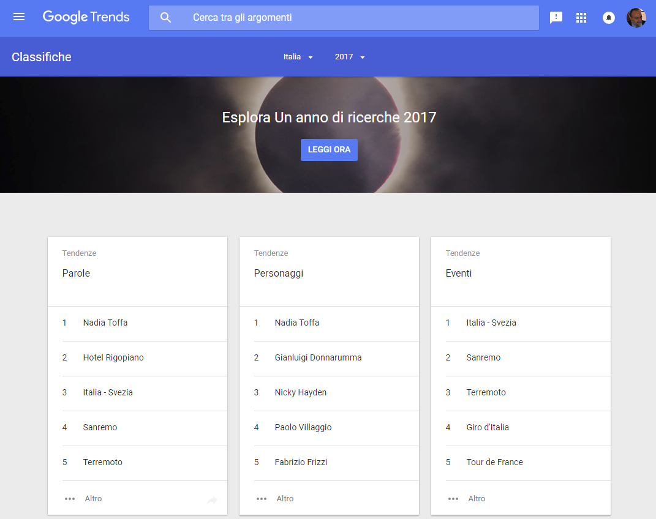Click the LEGGI ORA button
Screen dimensions: 656x519
coord(330,149)
